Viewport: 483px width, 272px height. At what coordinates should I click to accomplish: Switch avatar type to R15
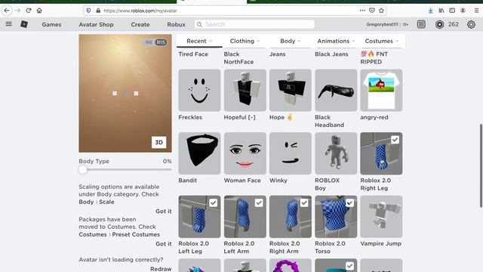pos(161,42)
